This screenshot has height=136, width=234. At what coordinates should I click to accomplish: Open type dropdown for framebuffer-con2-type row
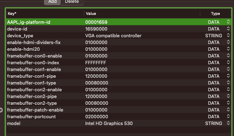tap(228, 103)
